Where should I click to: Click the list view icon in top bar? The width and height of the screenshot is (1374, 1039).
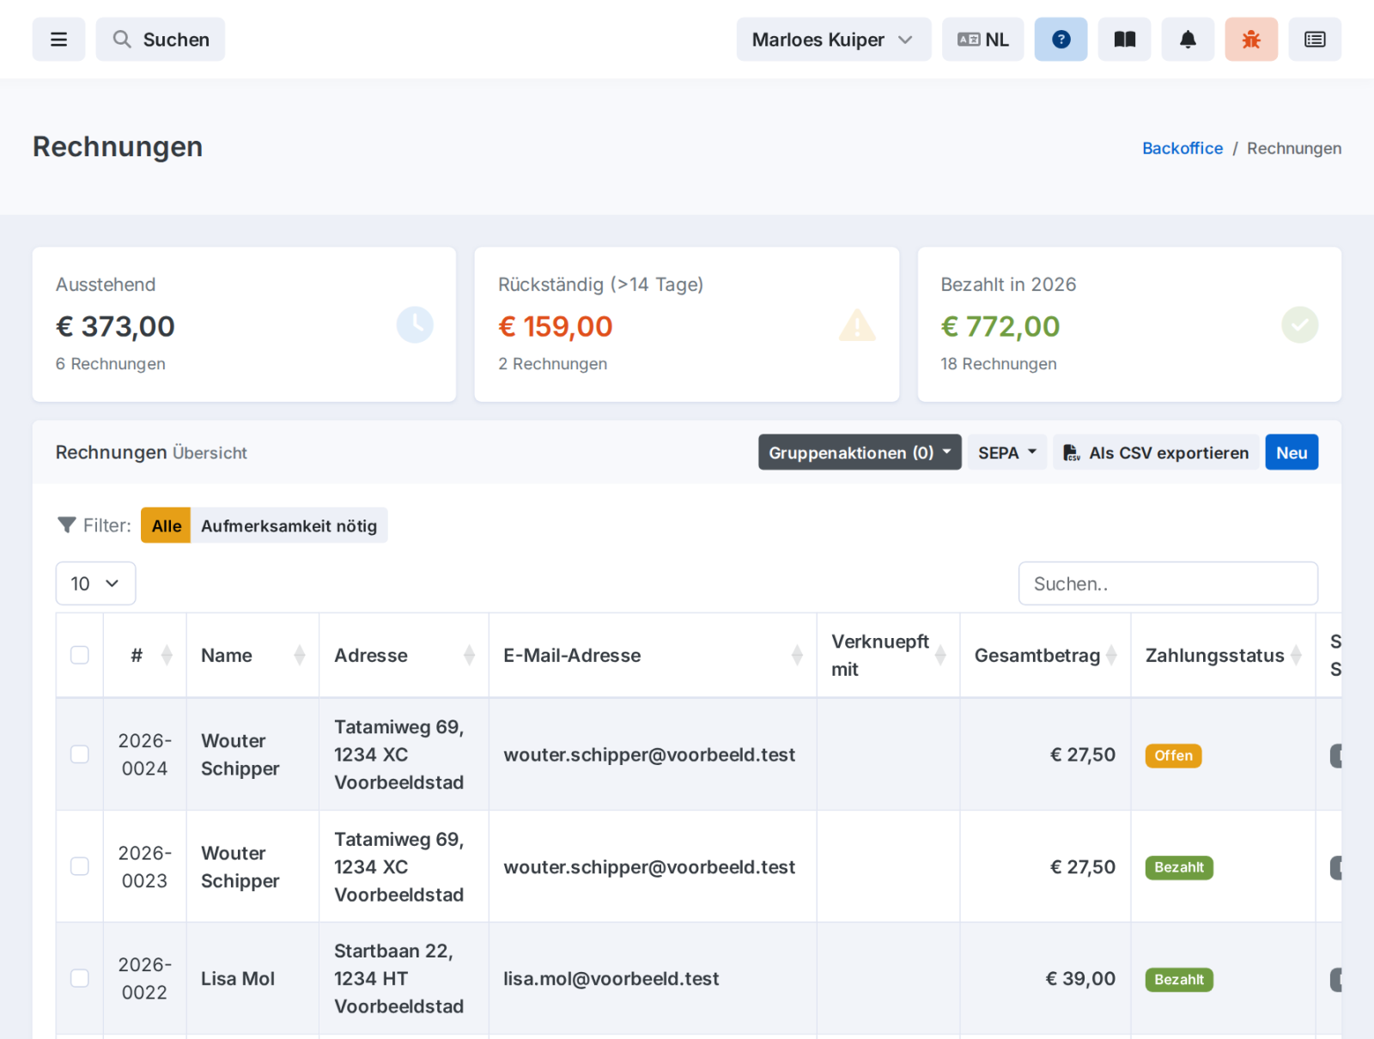click(1315, 39)
